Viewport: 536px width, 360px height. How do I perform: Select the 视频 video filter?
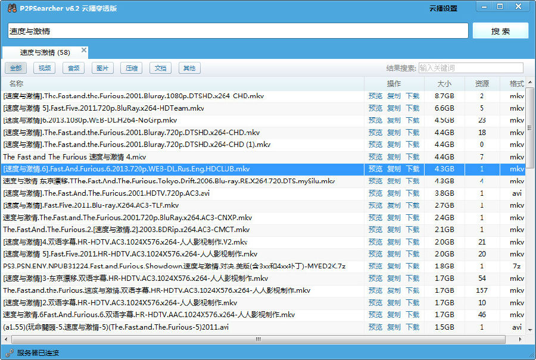(x=44, y=68)
